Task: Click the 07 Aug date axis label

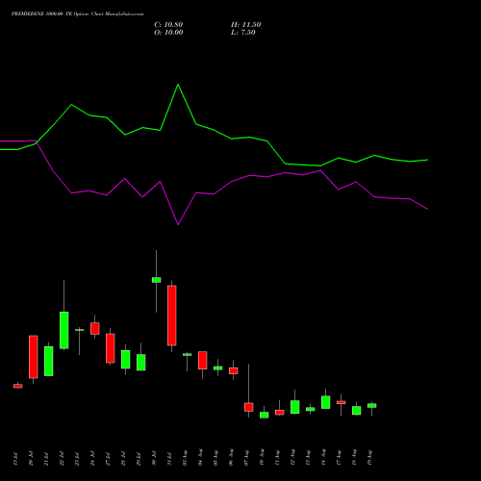Action: tap(246, 458)
